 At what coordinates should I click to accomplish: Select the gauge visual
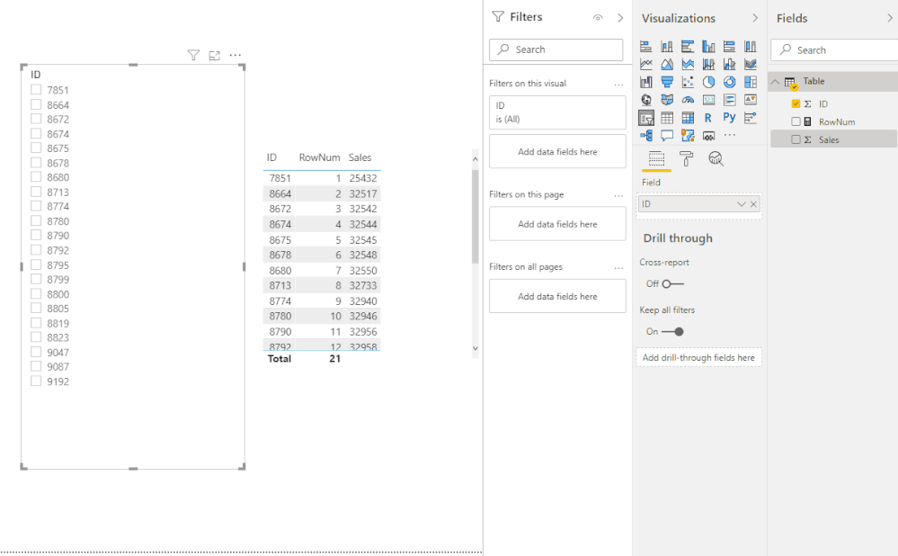[688, 100]
